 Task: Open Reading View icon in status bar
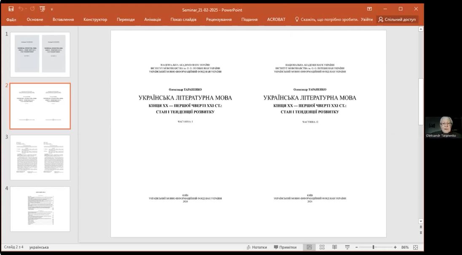[x=334, y=247]
